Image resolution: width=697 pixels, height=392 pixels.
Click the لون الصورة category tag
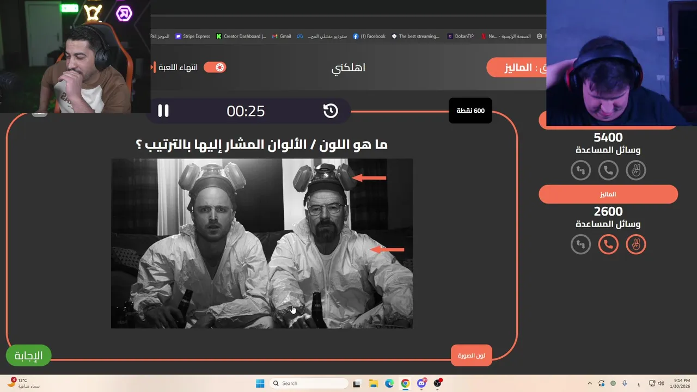point(472,356)
